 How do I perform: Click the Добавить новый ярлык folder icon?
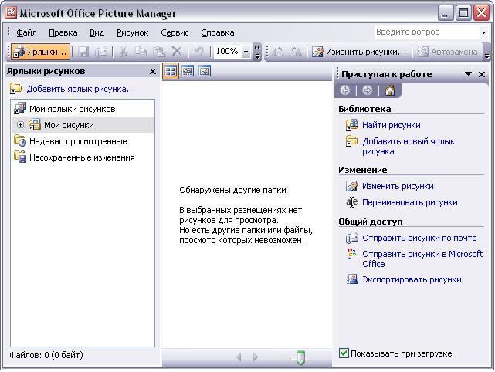351,141
